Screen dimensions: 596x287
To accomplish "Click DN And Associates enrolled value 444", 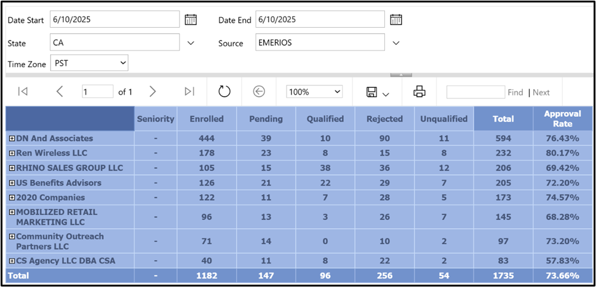I will click(207, 138).
